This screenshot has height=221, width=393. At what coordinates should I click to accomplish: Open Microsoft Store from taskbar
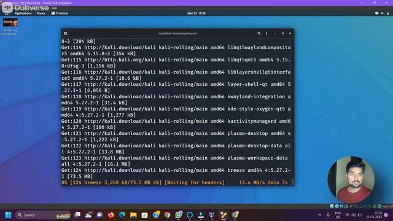pyautogui.click(x=145, y=215)
